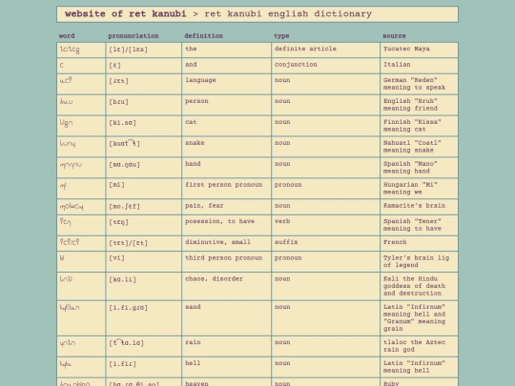Select the definition cell 'cat'
The image size is (515, 386).
[227, 126]
